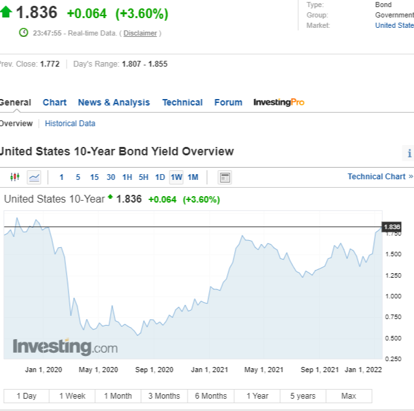
Task: Open the Technical Chart expander link
Action: (380, 176)
